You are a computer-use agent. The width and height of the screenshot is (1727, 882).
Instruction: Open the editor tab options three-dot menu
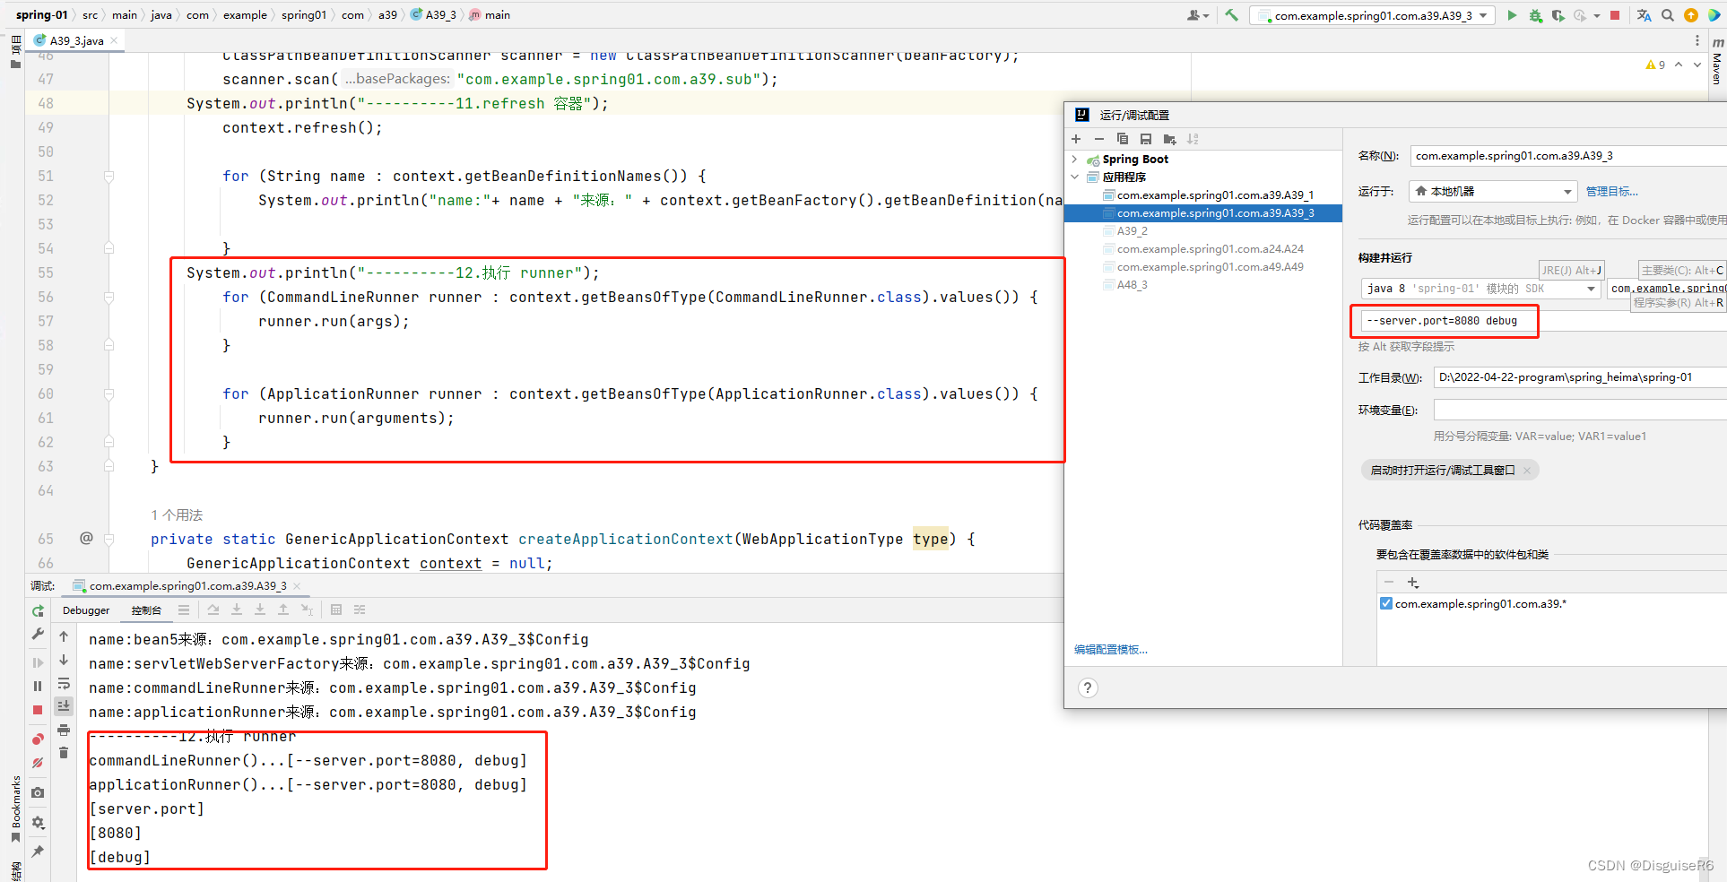(x=1697, y=40)
